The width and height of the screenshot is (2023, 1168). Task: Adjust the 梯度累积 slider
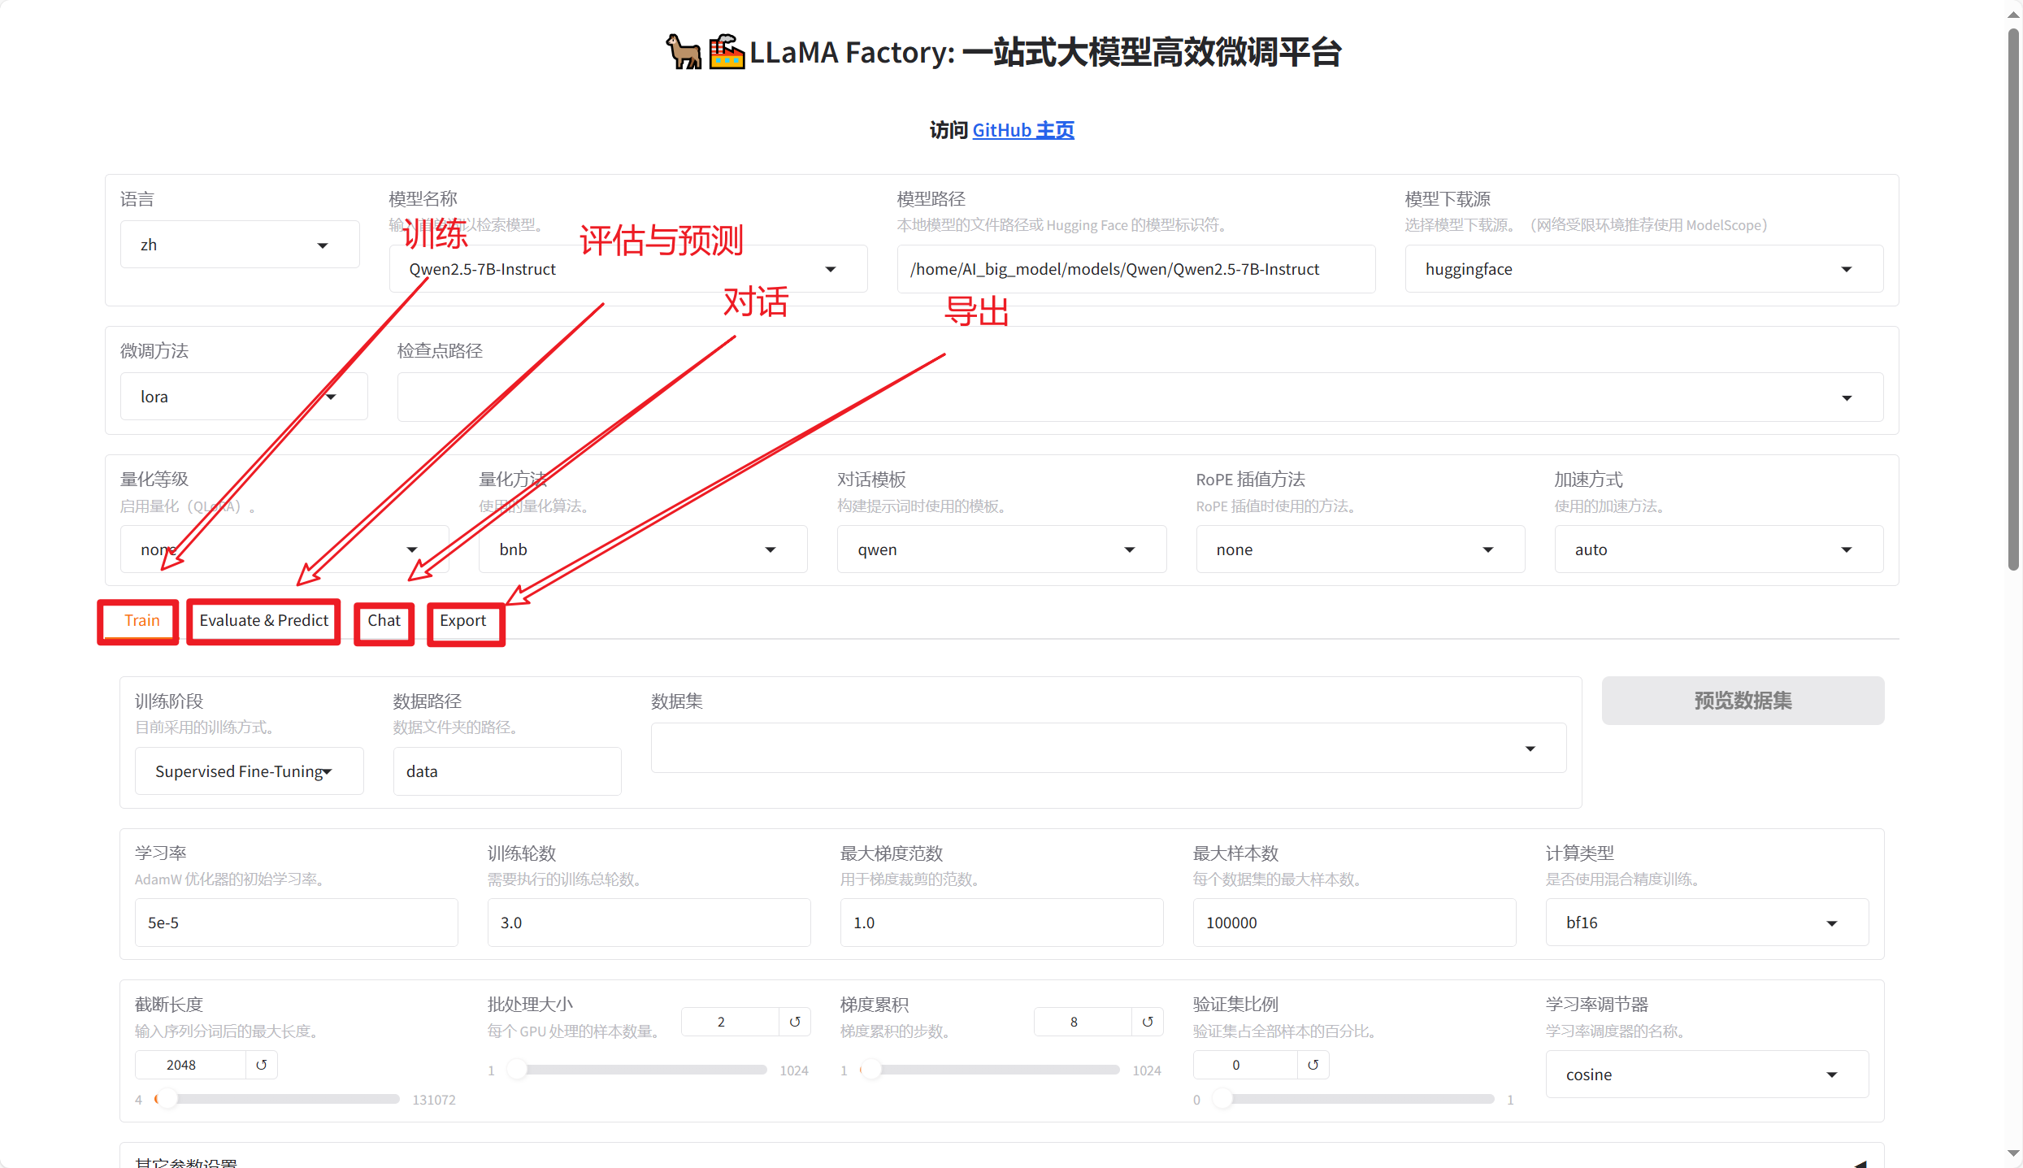click(x=989, y=1070)
